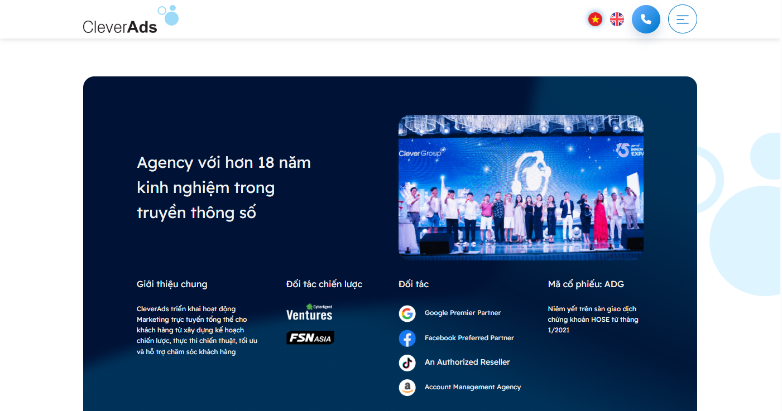
Task: Select the 'Mã cổ phiếu: ADG' heading
Action: (586, 284)
